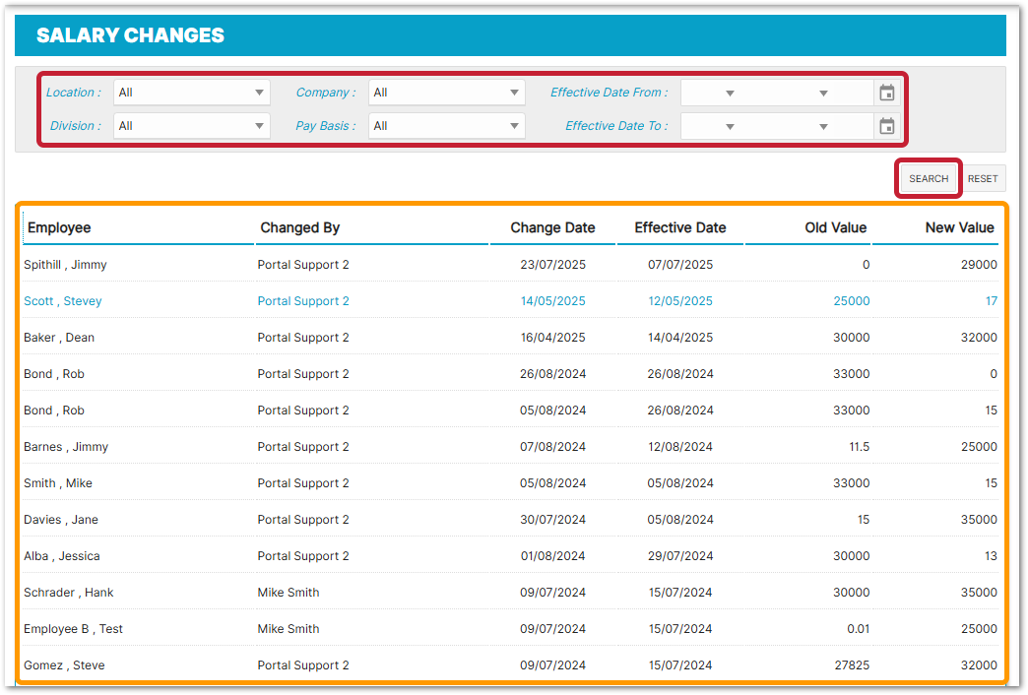Image resolution: width=1028 pixels, height=695 pixels.
Task: Open the Effective Date From calendar picker
Action: (x=886, y=93)
